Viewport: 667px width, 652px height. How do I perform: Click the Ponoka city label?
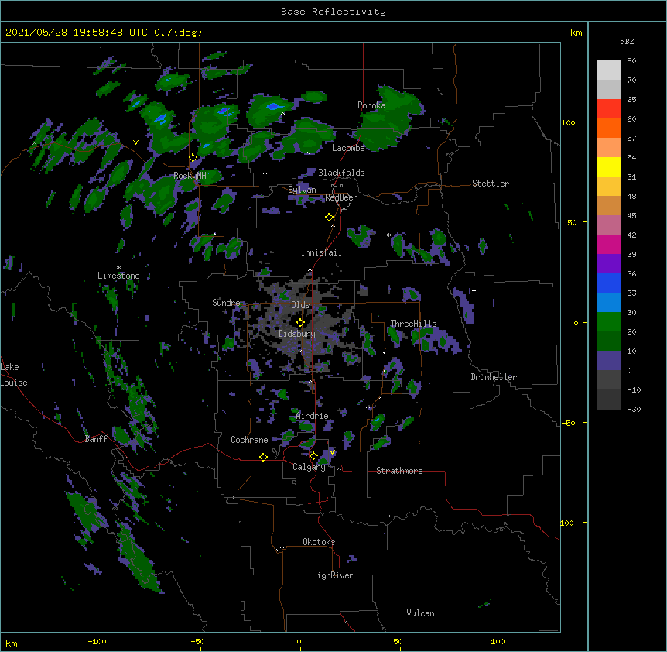coord(371,105)
